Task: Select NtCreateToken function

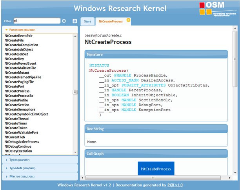Action: click(x=16, y=128)
